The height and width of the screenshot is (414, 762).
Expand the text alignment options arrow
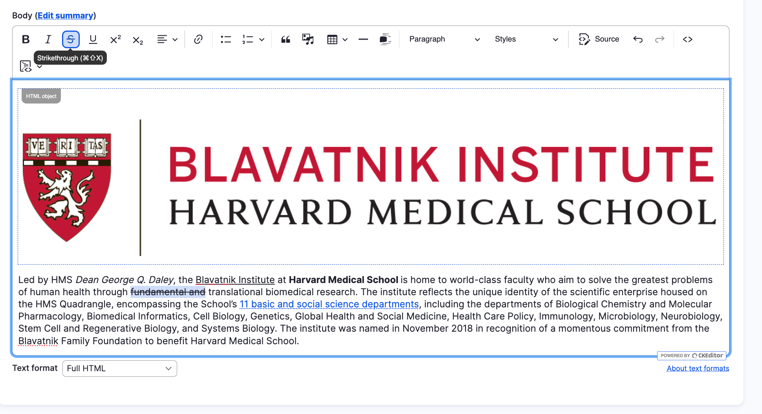tap(175, 40)
